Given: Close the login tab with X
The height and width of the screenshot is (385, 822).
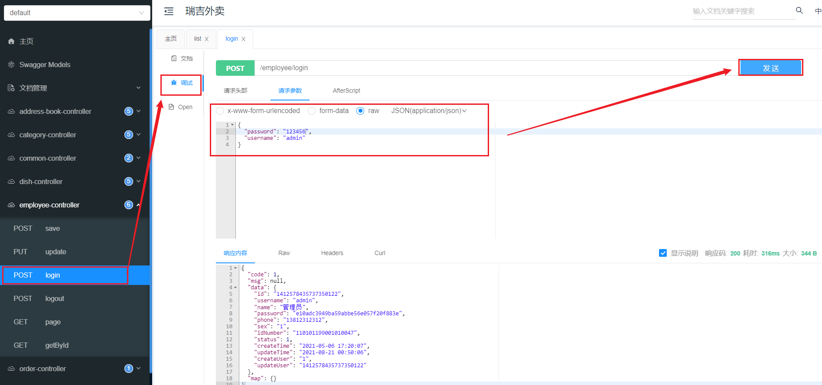Looking at the screenshot, I should 244,39.
